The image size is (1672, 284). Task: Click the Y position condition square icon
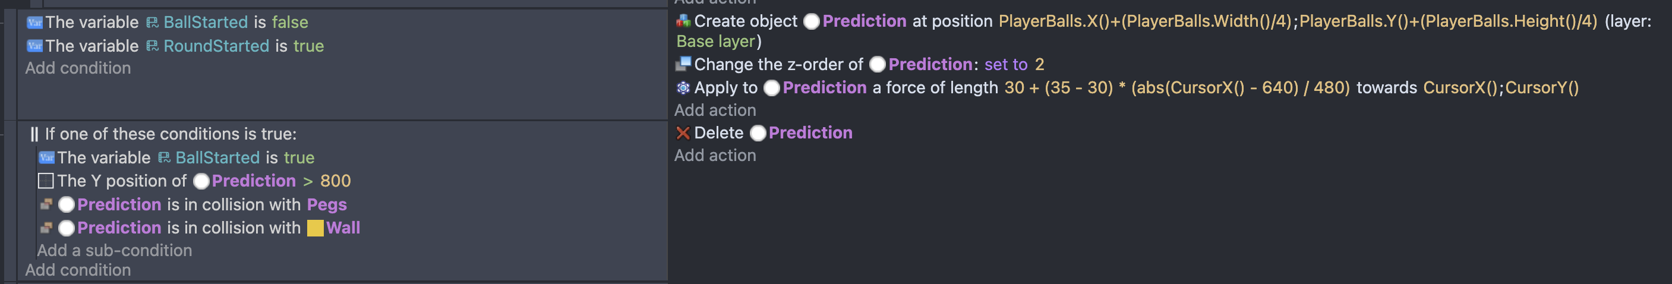pos(46,181)
